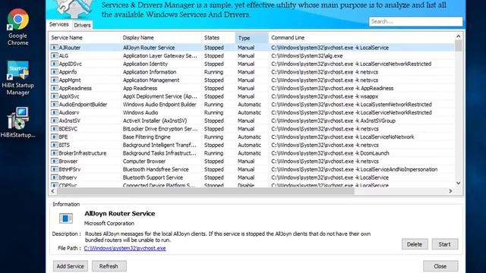The width and height of the screenshot is (486, 273).
Task: Click the Background Intelligent Transfer display name
Action: (x=159, y=145)
